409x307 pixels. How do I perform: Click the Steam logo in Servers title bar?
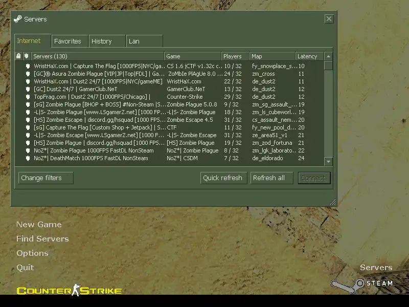click(x=18, y=19)
